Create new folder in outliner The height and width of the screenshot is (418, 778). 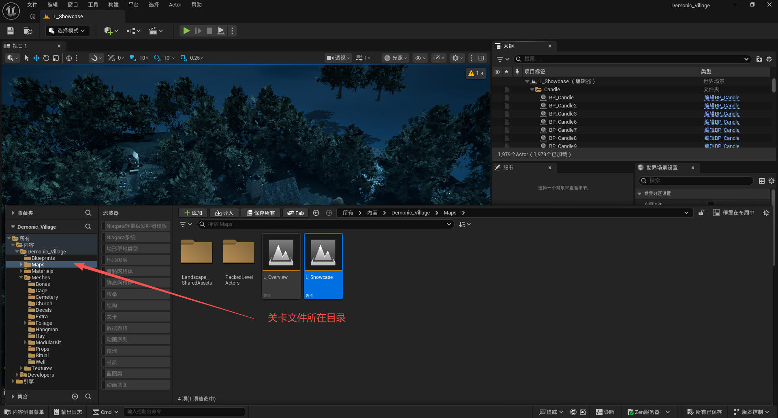pyautogui.click(x=759, y=59)
